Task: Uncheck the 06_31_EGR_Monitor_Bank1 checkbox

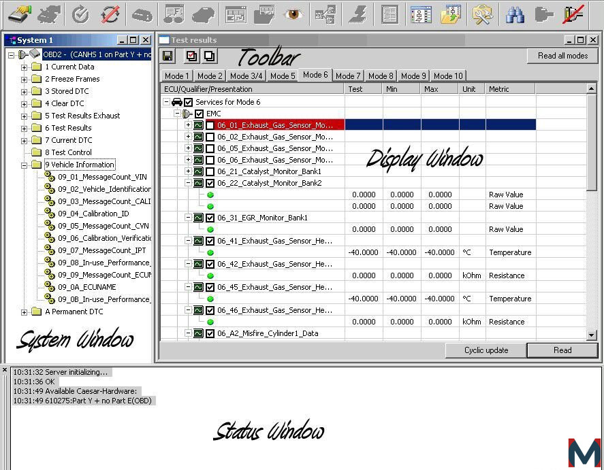Action: click(210, 218)
